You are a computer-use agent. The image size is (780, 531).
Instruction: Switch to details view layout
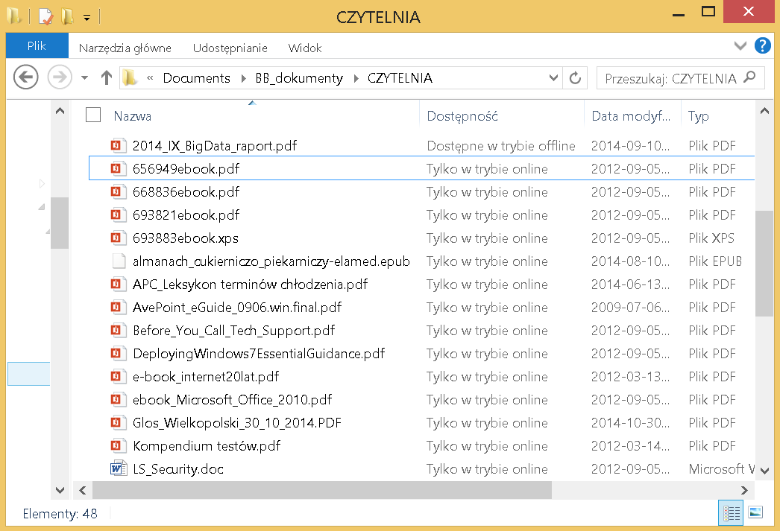[x=731, y=512]
